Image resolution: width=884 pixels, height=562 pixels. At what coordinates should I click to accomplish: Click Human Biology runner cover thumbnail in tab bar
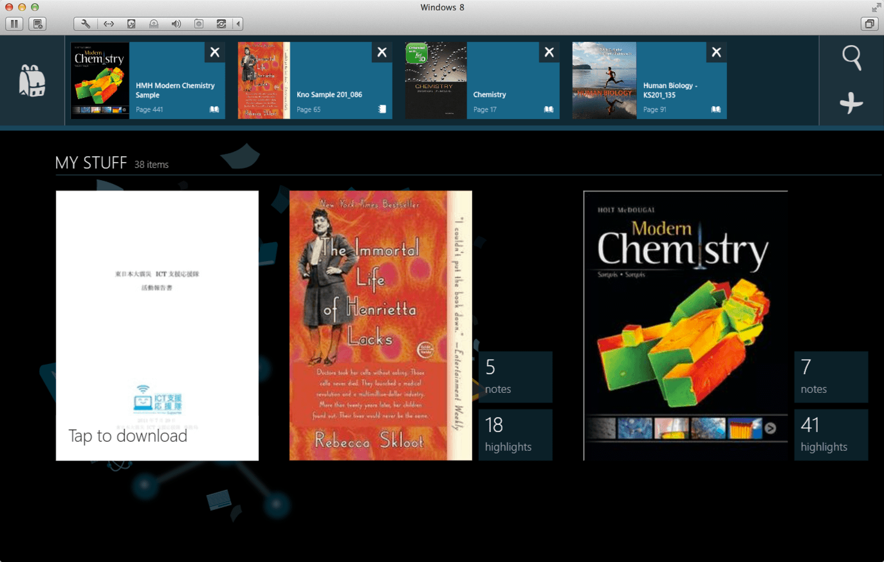tap(604, 80)
